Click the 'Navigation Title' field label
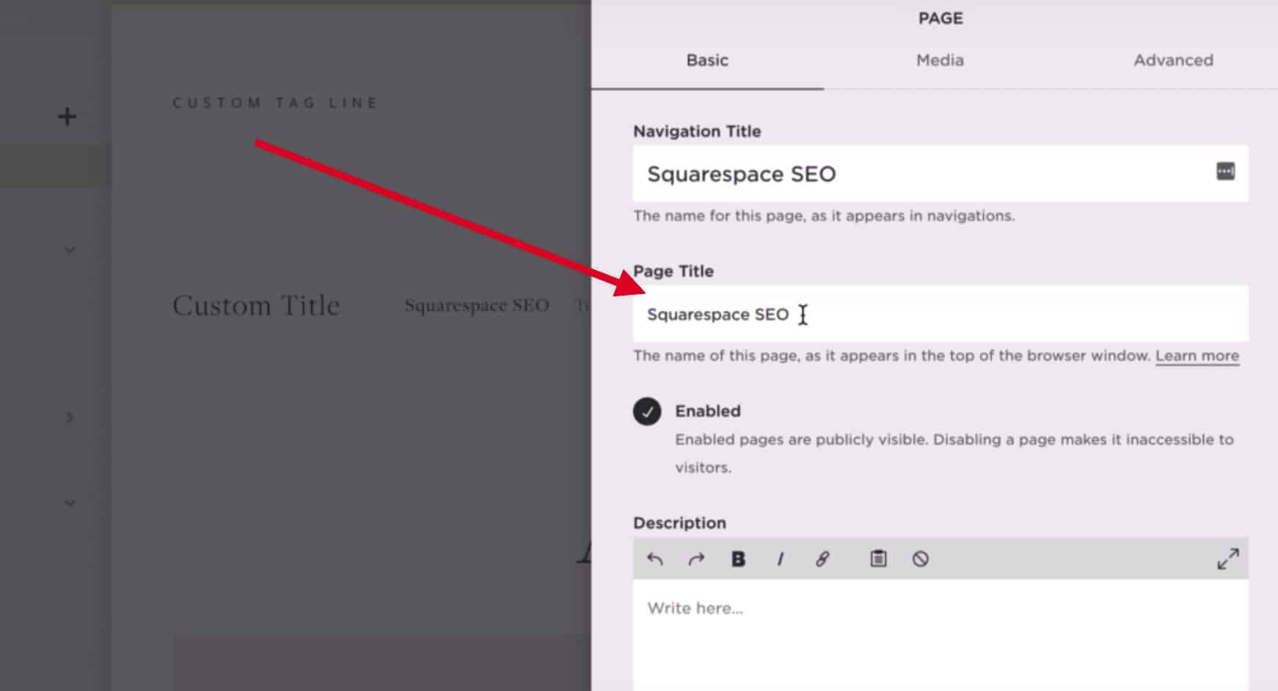 pos(697,131)
